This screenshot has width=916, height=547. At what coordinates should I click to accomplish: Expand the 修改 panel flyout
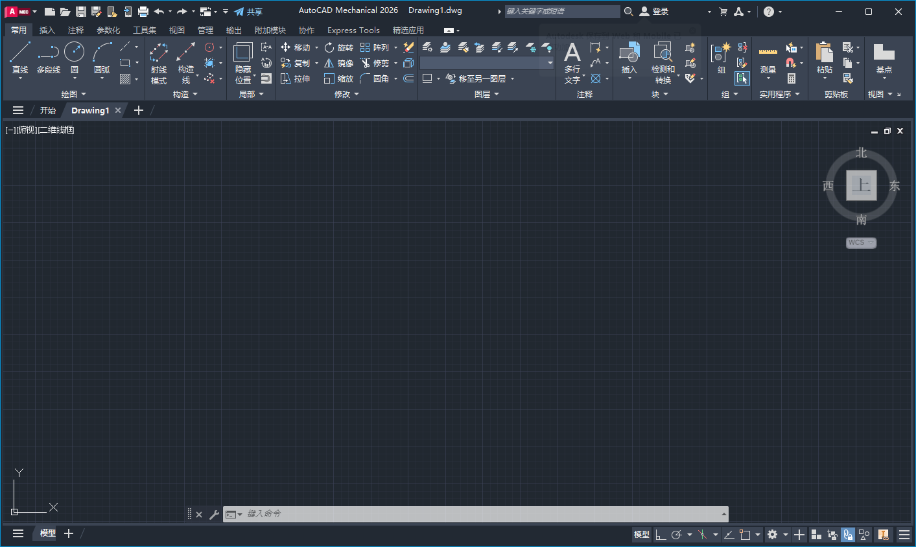pos(346,95)
